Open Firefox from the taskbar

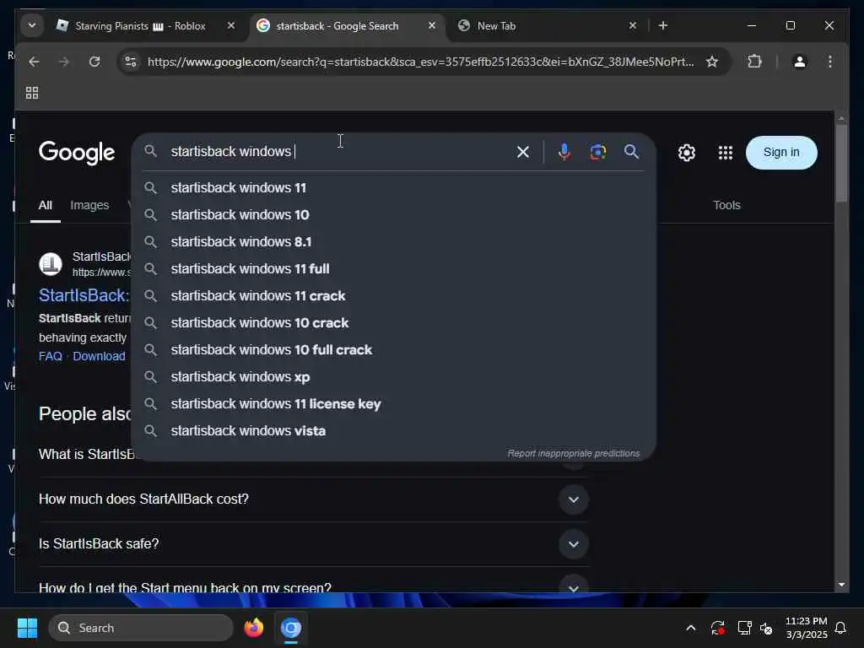click(x=253, y=628)
